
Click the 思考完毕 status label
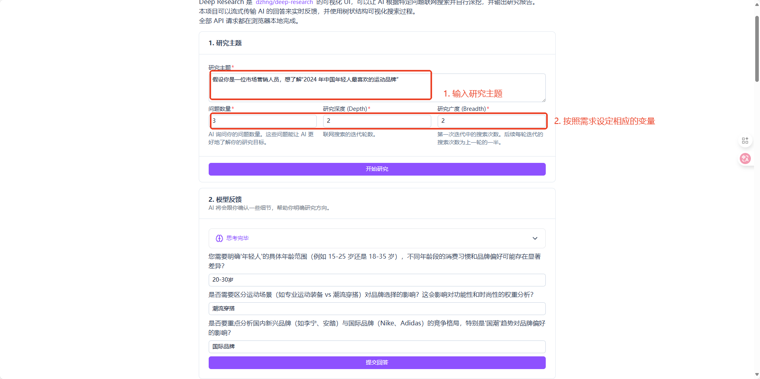pos(237,238)
